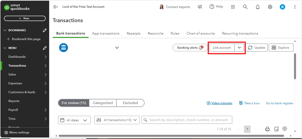The height and width of the screenshot is (139, 302).
Task: Open Go to bank register link
Action: point(280,103)
